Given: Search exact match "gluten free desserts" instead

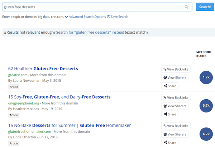Looking at the screenshot, I should coord(90,32).
